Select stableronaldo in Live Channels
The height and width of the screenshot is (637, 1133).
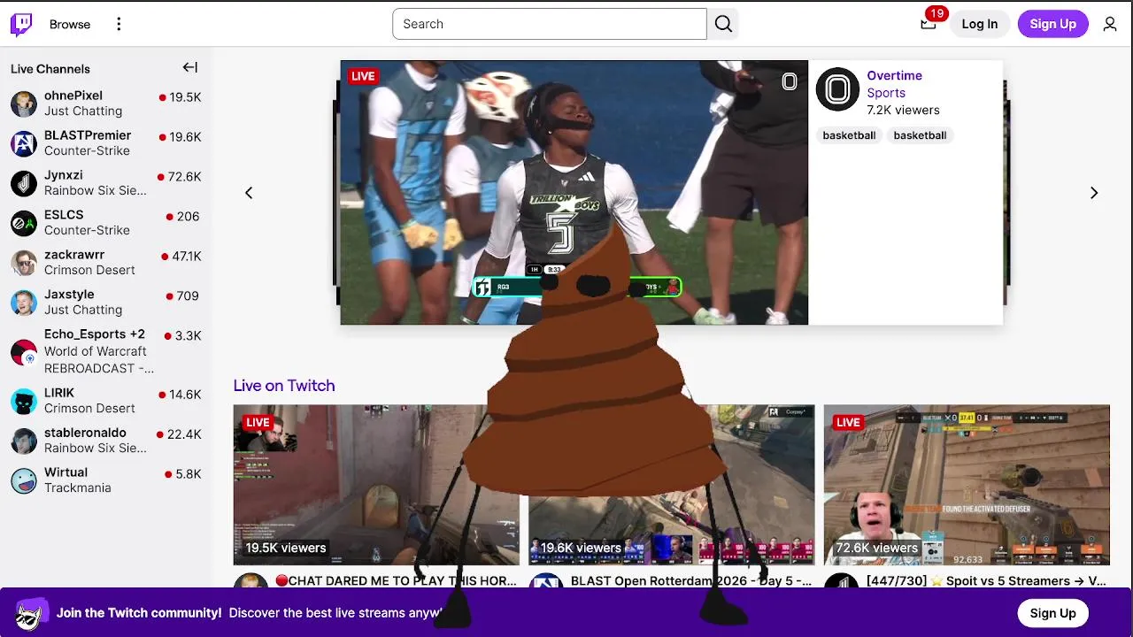pos(106,441)
